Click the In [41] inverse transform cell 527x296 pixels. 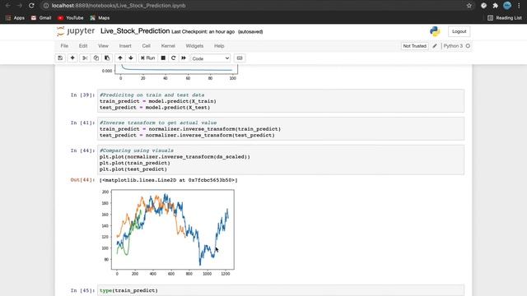pyautogui.click(x=281, y=128)
